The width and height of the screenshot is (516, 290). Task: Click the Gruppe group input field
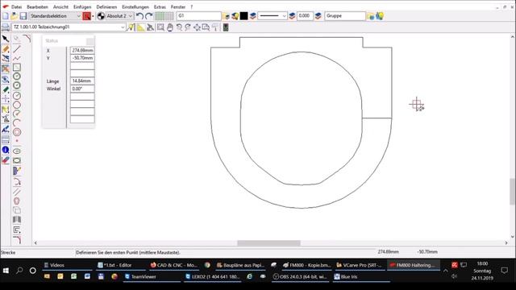(x=345, y=16)
